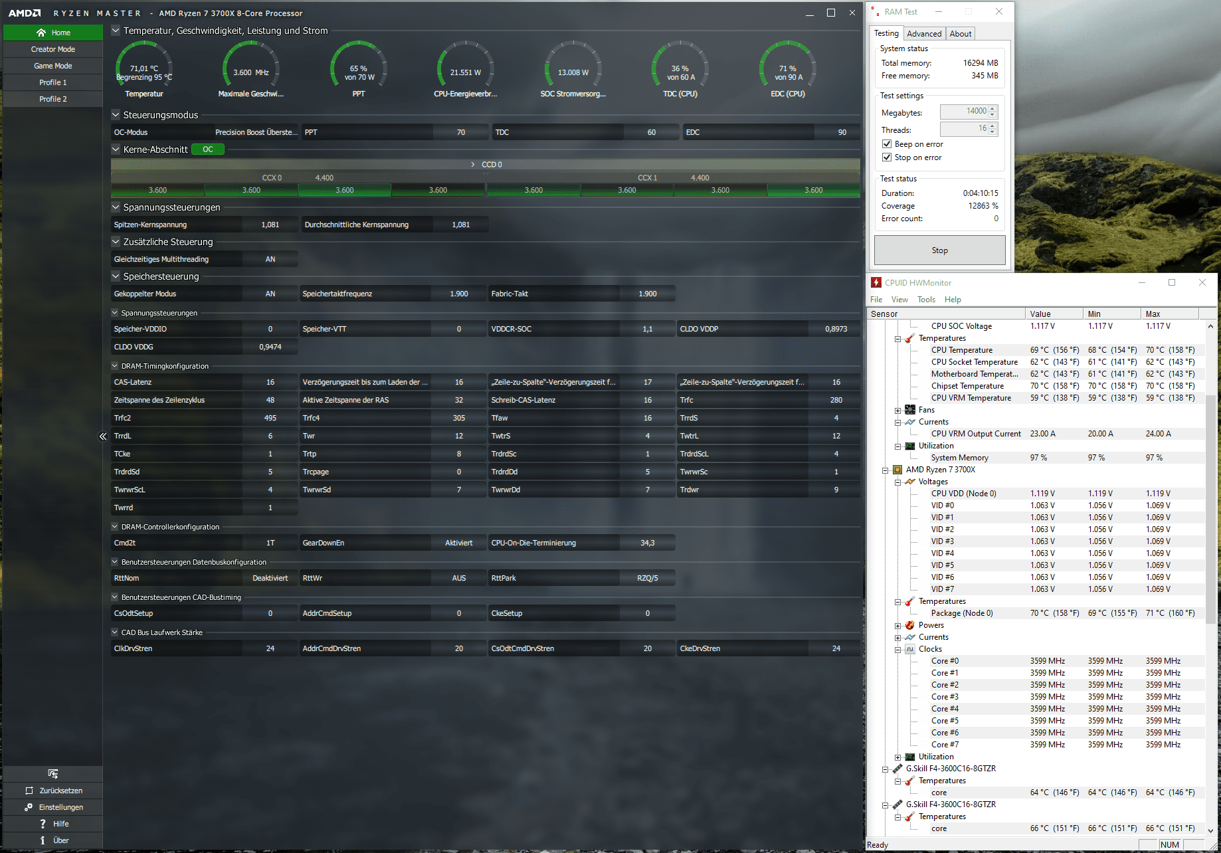The height and width of the screenshot is (853, 1221).
Task: Collapse Steuerungsmodus section
Action: pyautogui.click(x=116, y=115)
